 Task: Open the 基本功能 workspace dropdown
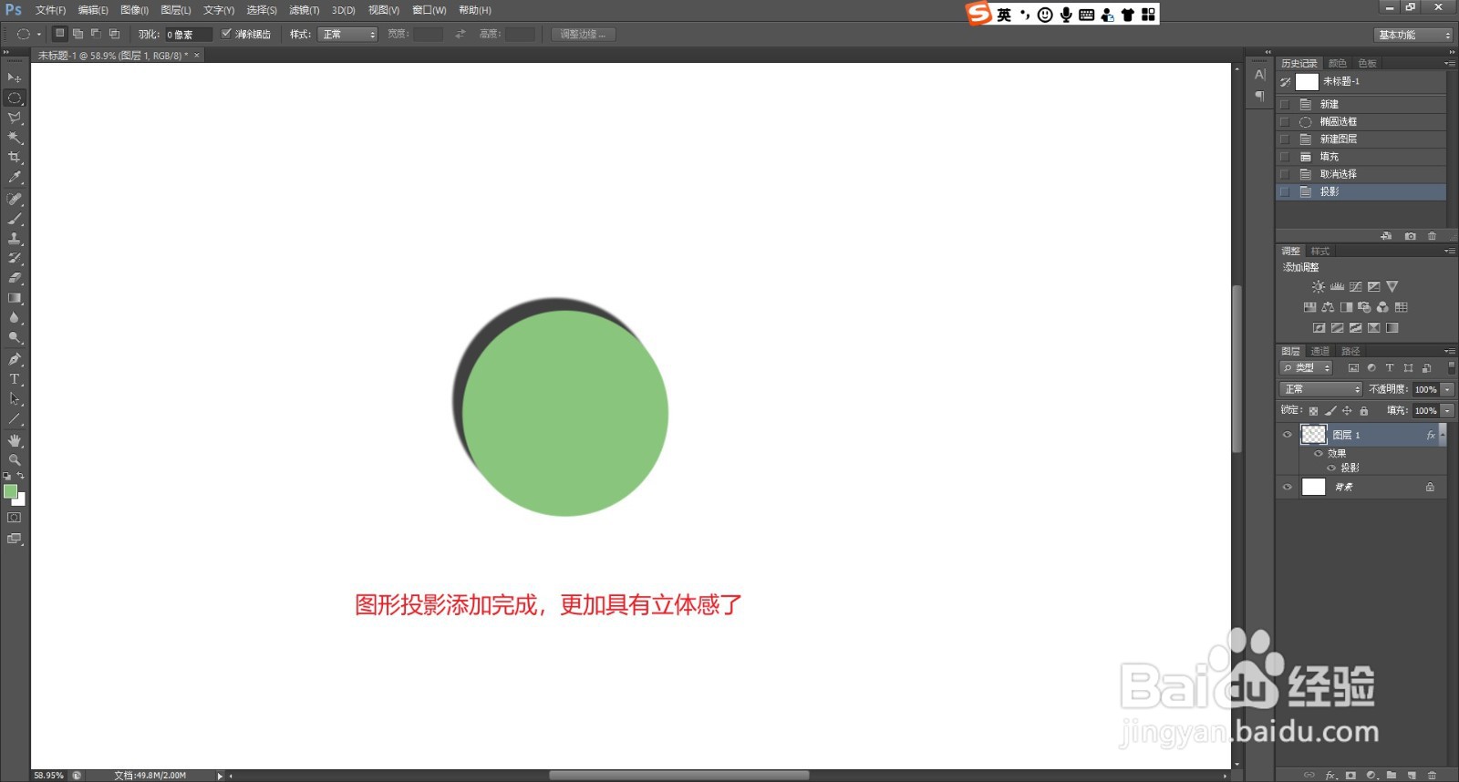[1412, 35]
